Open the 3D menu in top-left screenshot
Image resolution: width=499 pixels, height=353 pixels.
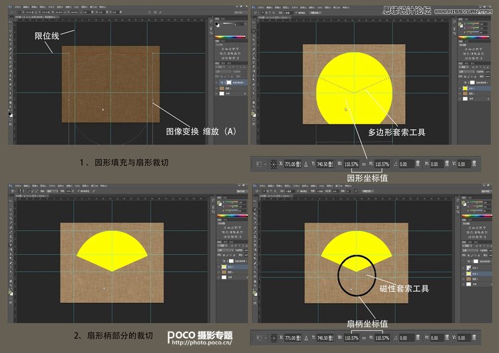pos(77,7)
